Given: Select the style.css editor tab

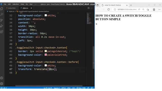Looking at the screenshot, I should coord(25,8).
